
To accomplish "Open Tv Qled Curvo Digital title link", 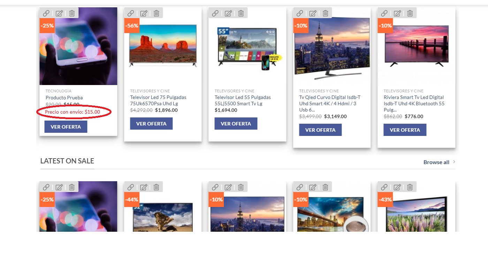I will pos(330,103).
